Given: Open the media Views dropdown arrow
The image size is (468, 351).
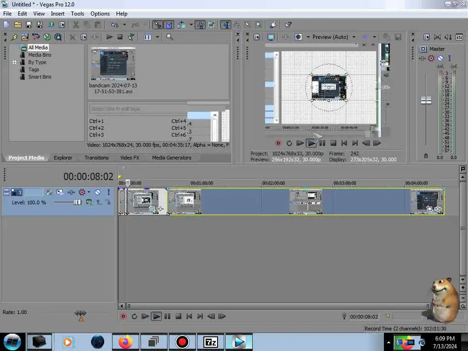Looking at the screenshot, I should tap(157, 37).
